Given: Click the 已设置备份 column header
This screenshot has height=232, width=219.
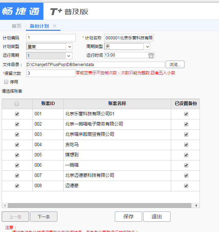Looking at the screenshot, I should (186, 104).
